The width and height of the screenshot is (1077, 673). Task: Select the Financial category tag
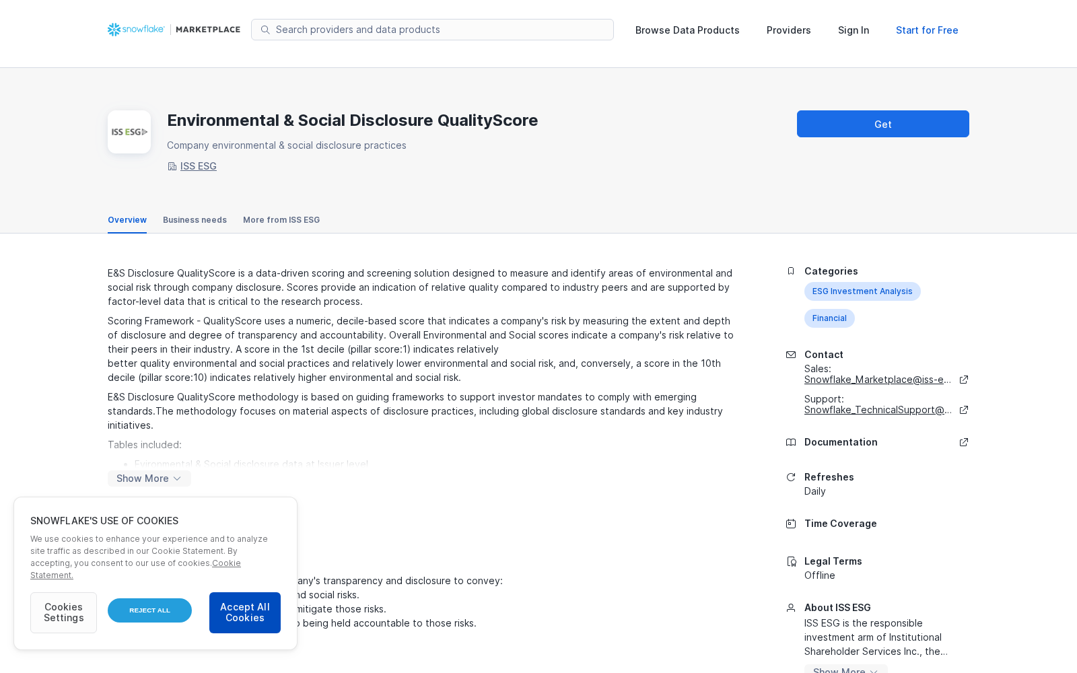point(829,318)
